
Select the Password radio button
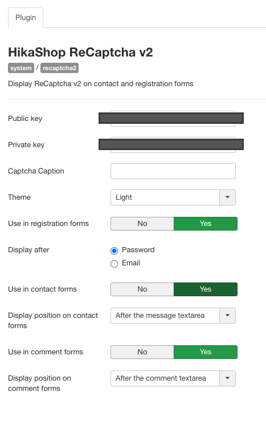tap(114, 251)
